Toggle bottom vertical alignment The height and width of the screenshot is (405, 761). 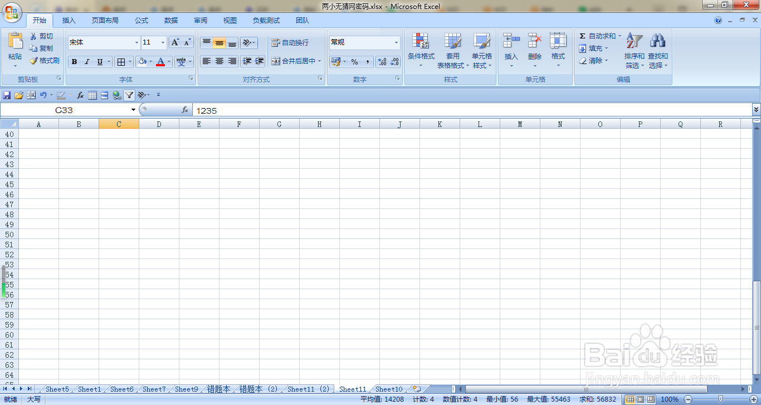pyautogui.click(x=232, y=42)
